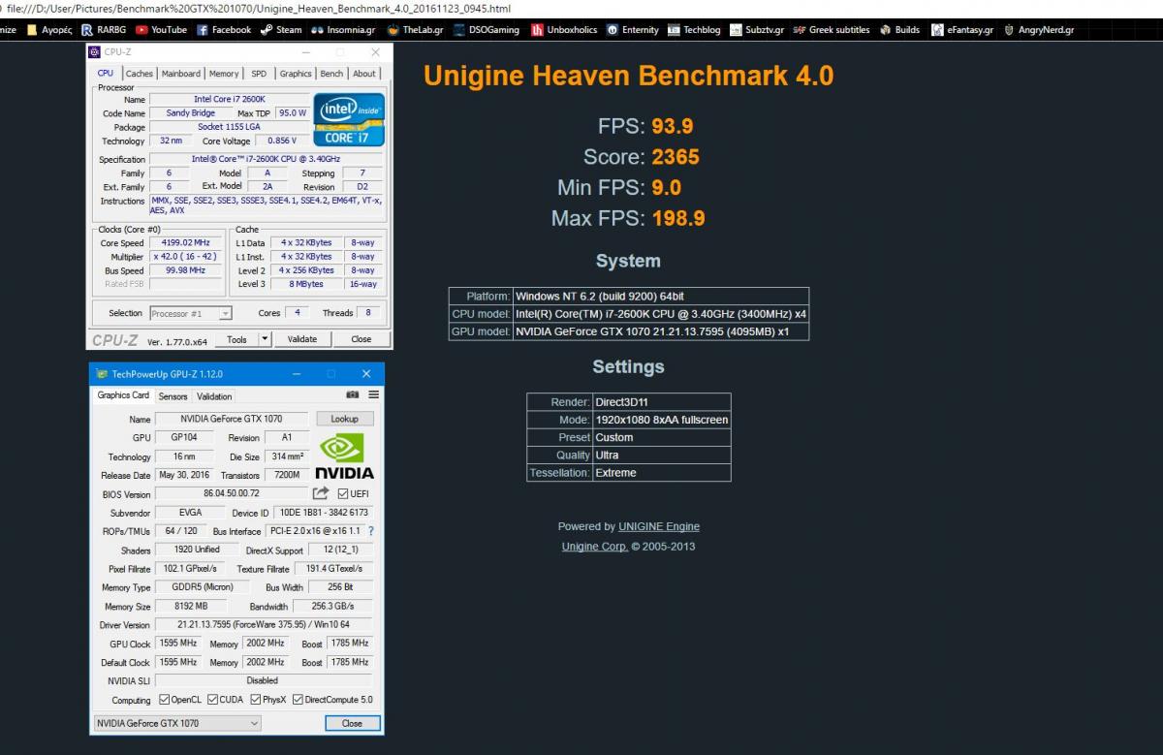Click the Tessellation Extreme settings cell
The image size is (1163, 755).
point(661,473)
